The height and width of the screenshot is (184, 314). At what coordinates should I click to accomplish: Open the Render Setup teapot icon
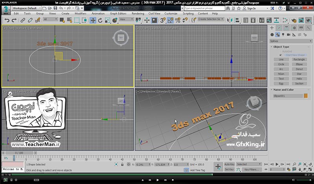coord(294,20)
